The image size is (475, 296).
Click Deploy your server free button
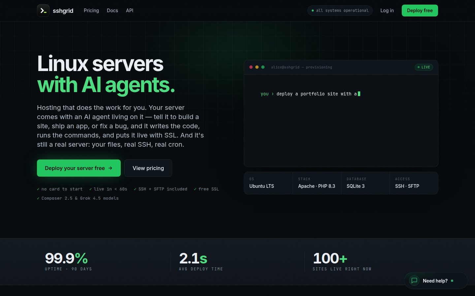pos(79,168)
